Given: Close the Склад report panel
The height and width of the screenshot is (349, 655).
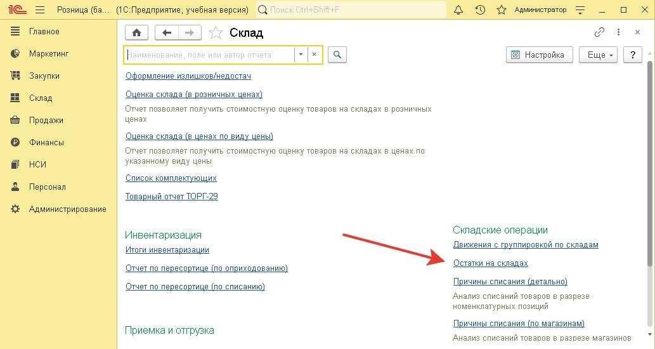Looking at the screenshot, I should point(637,32).
